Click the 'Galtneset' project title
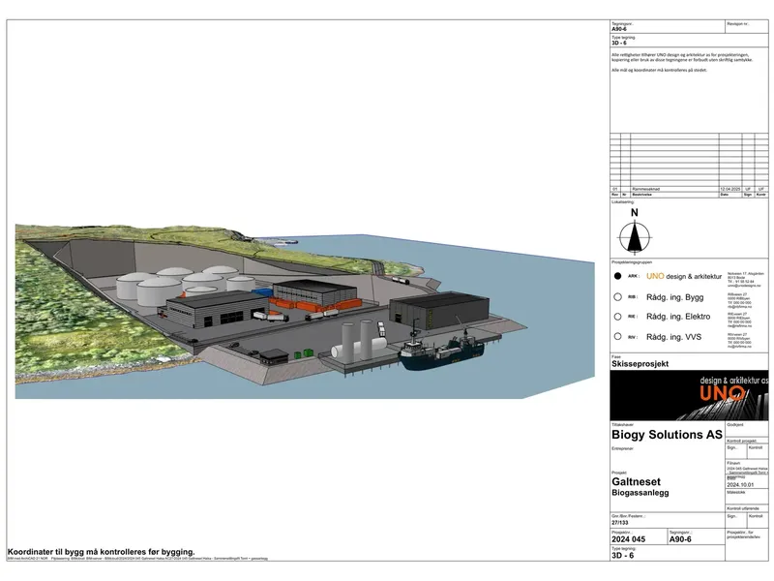Image resolution: width=774 pixels, height=581 pixels. tap(636, 481)
